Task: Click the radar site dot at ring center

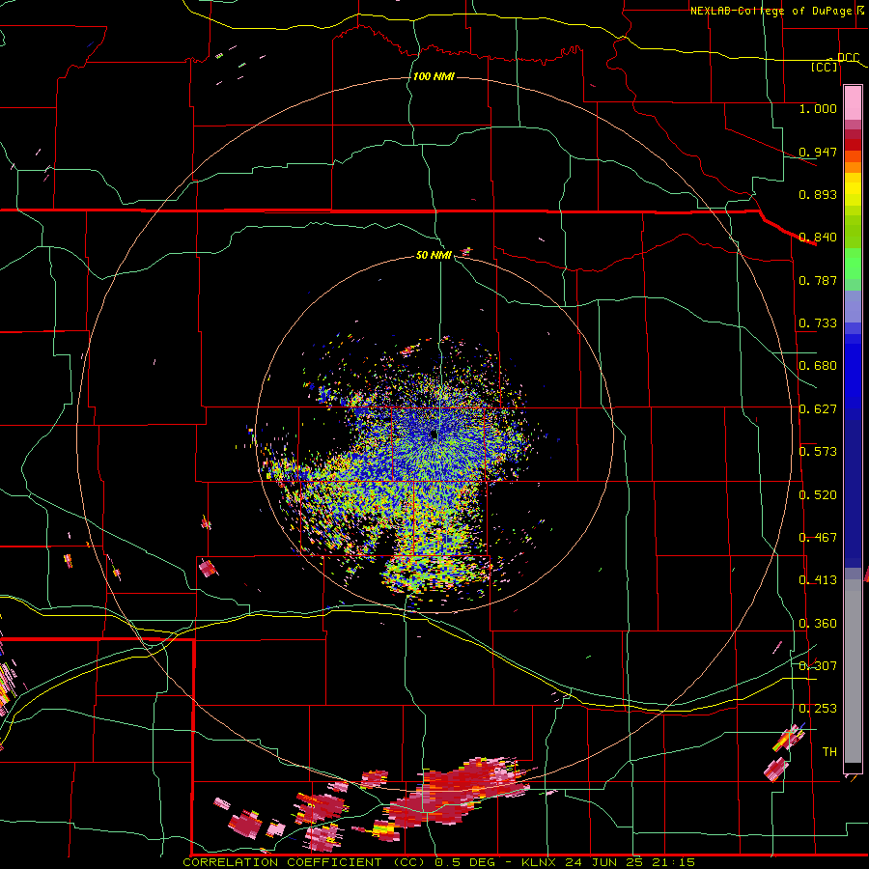Action: click(434, 435)
